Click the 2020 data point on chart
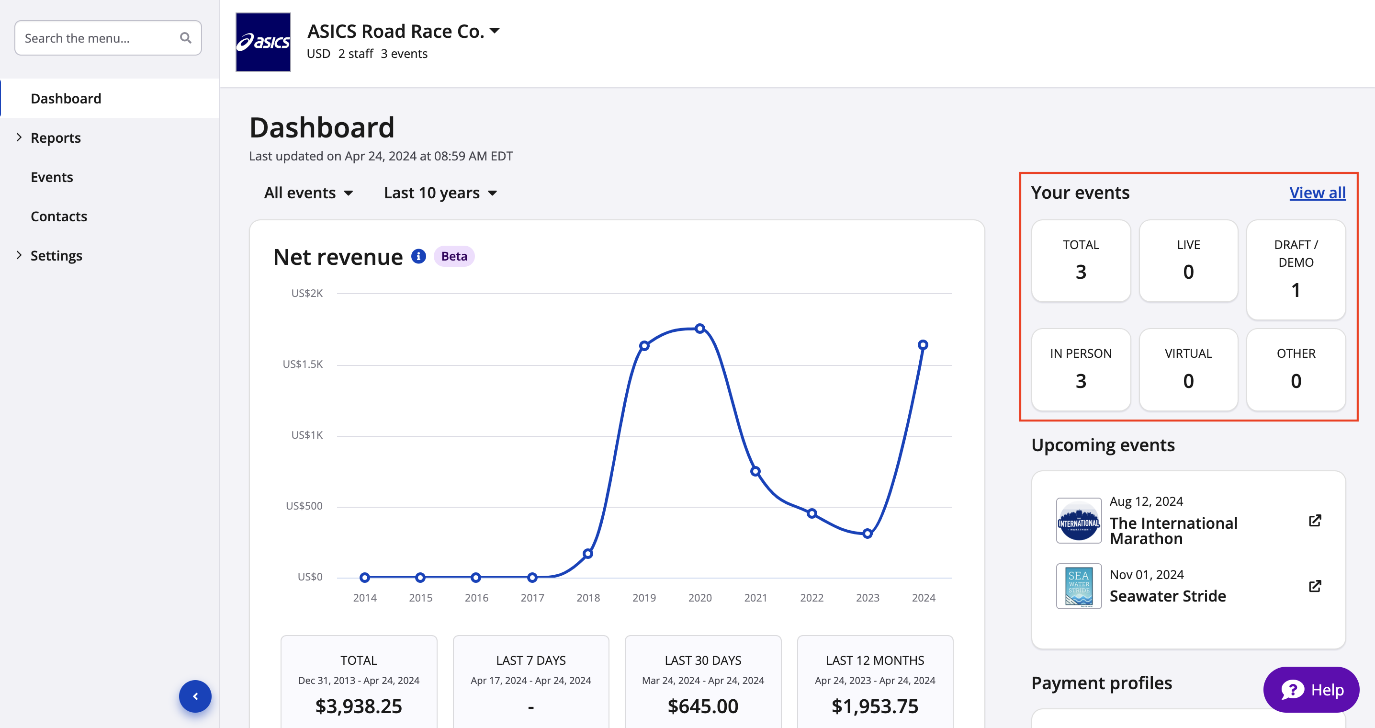This screenshot has height=728, width=1375. coord(700,329)
